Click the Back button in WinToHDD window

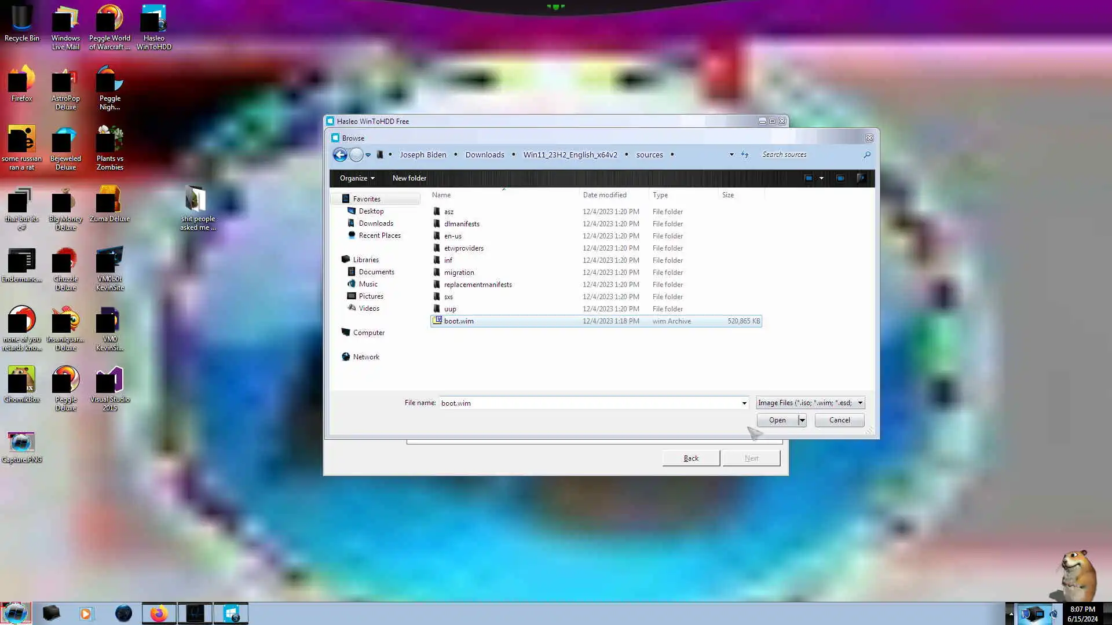[x=691, y=458]
